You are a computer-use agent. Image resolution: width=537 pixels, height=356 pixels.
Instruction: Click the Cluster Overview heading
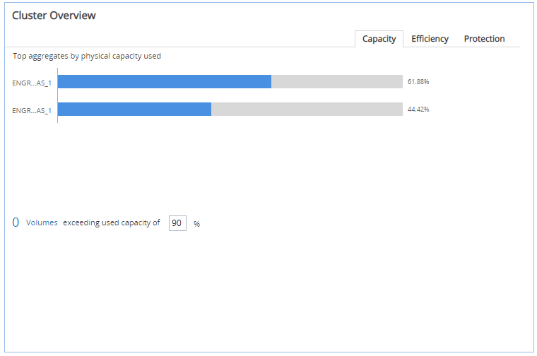pyautogui.click(x=54, y=16)
